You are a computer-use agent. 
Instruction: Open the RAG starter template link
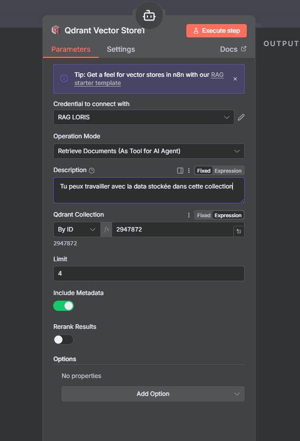149,79
